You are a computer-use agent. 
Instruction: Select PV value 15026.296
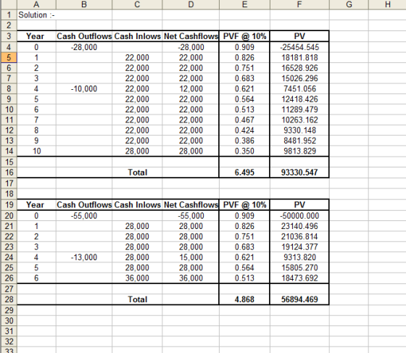(299, 78)
